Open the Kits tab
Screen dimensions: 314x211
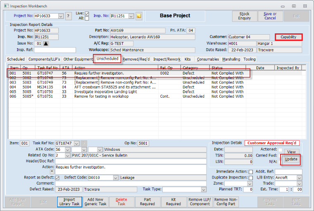(188, 59)
